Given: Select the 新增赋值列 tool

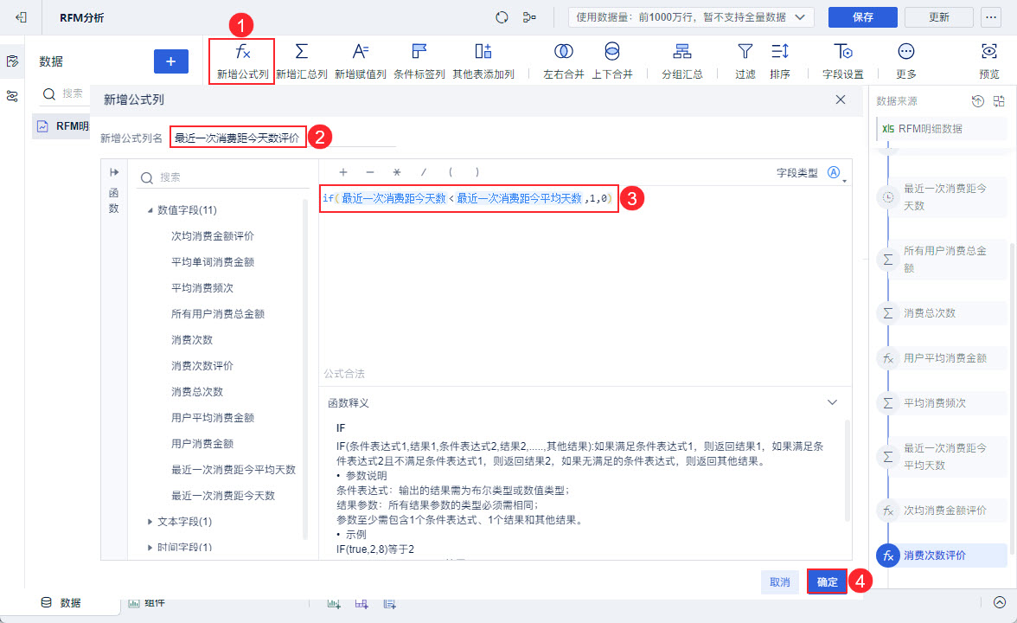Looking at the screenshot, I should 361,52.
